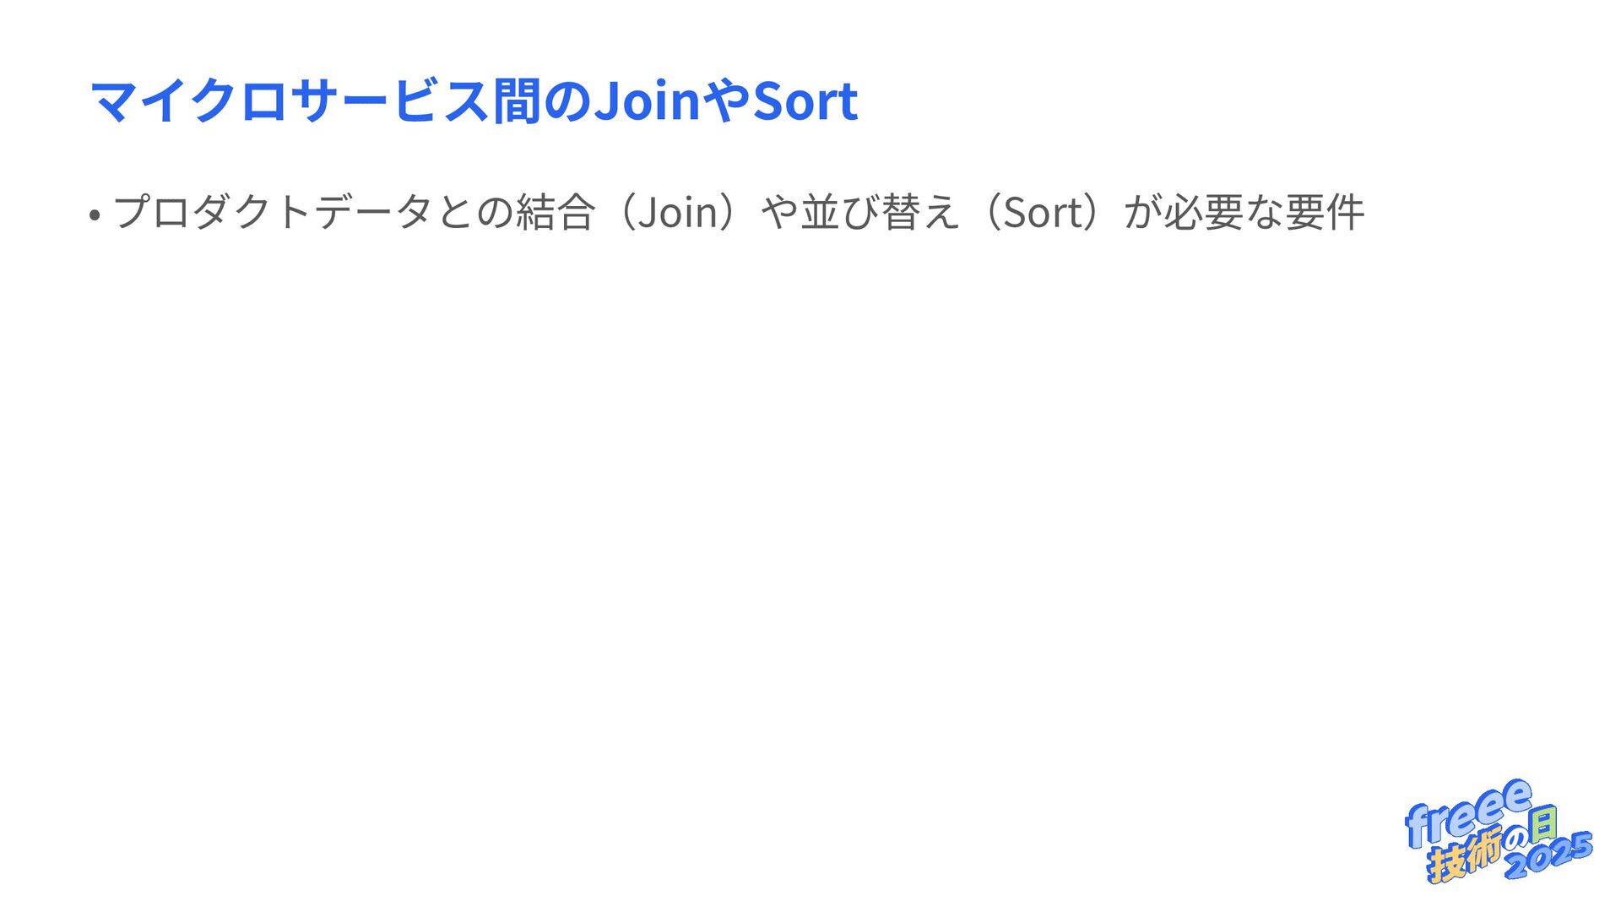Click the 'や' character in the title
Viewport: 1621px width, 912px height.
(x=726, y=100)
